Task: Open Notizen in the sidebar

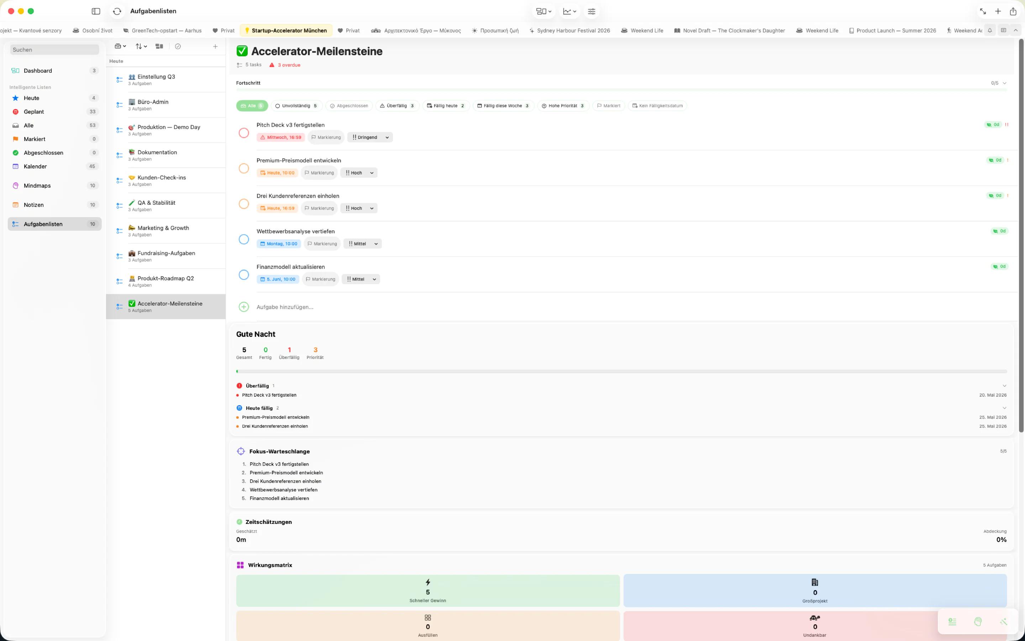Action: [x=55, y=205]
